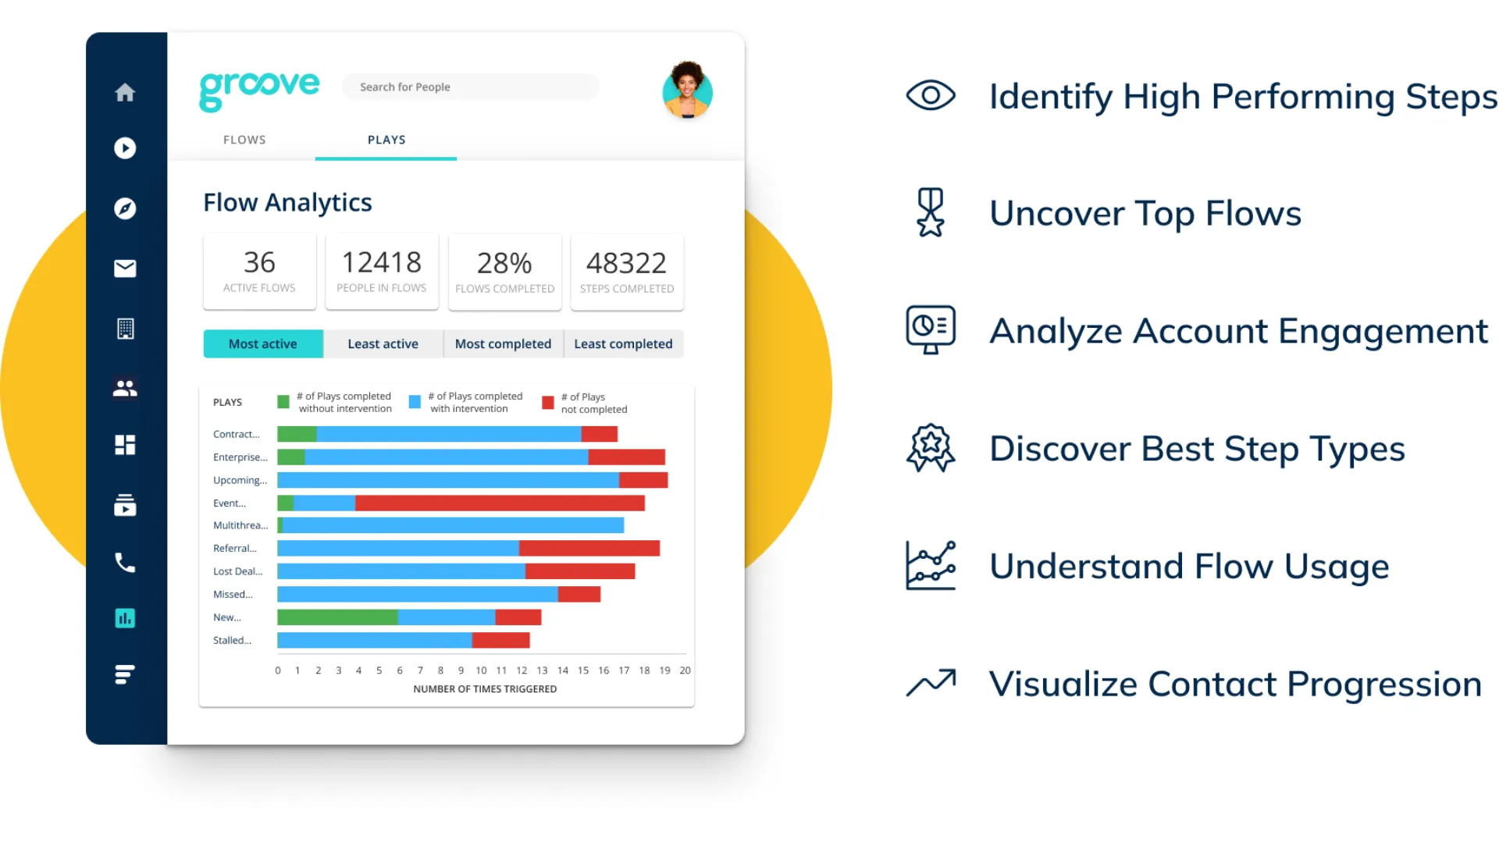Open the people contacts sidebar icon
Image resolution: width=1499 pixels, height=843 pixels.
[125, 388]
